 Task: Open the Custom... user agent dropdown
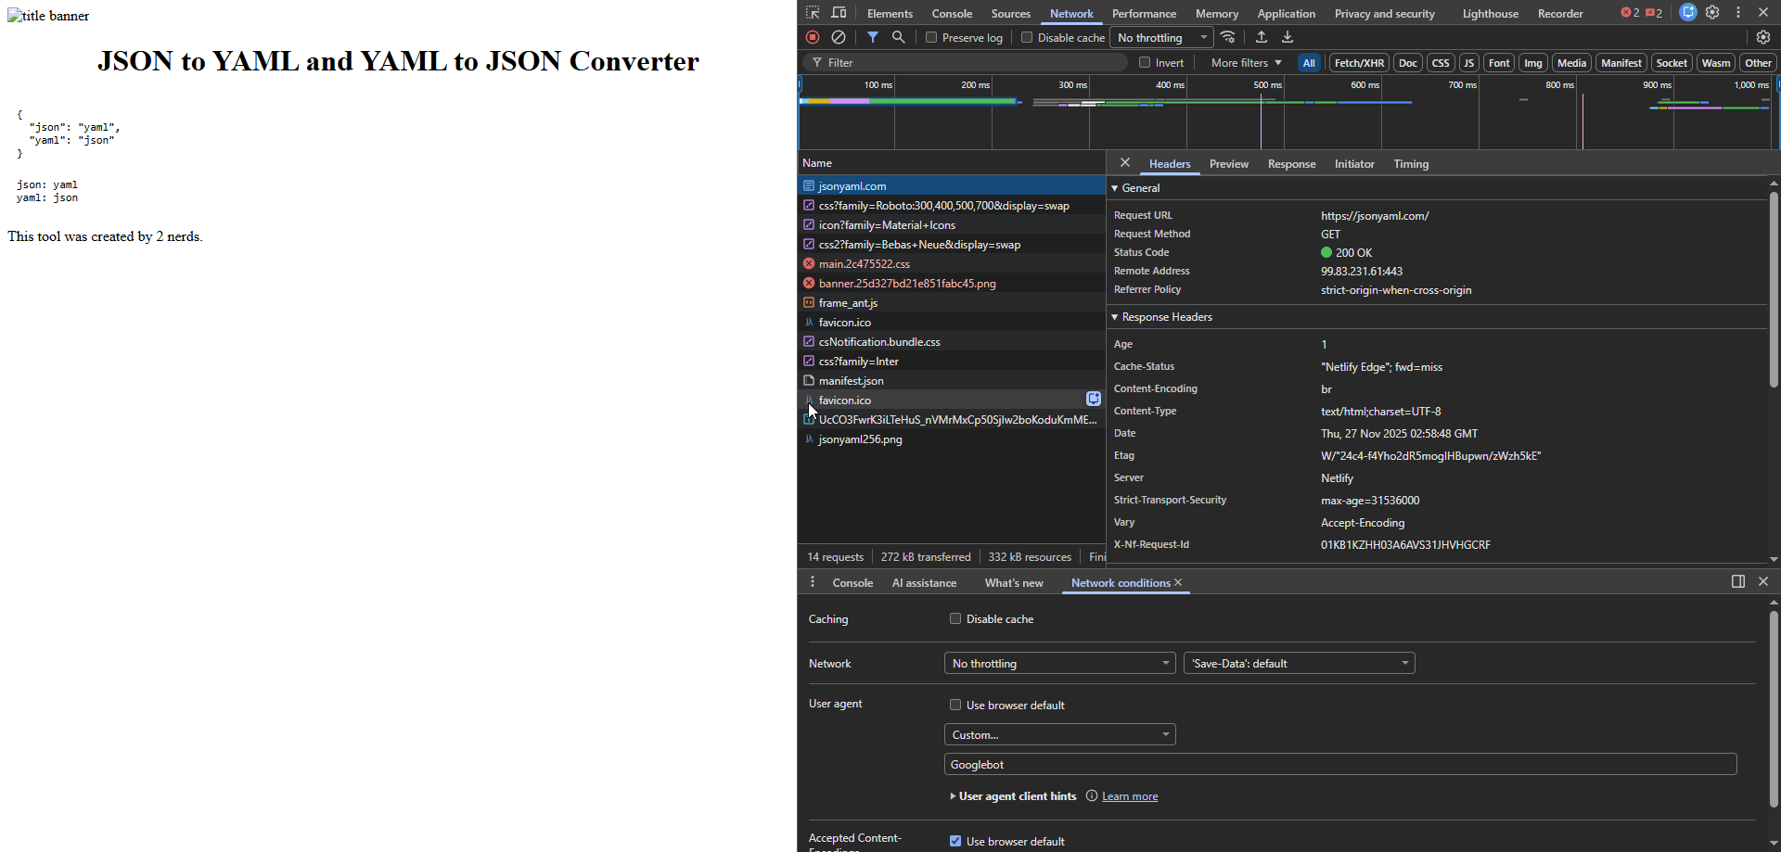click(1060, 734)
